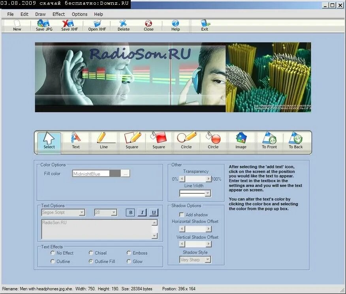Click the MidnightBlue fill color field
Image resolution: width=346 pixels, height=294 pixels.
91,174
